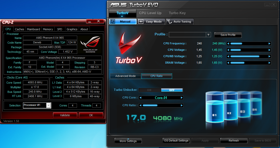
Task: Increase CPU Voltage with right arrow
Action: pos(269,50)
